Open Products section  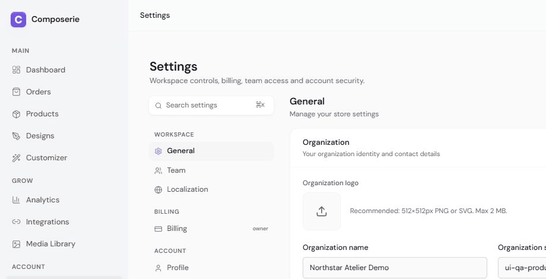point(65,114)
